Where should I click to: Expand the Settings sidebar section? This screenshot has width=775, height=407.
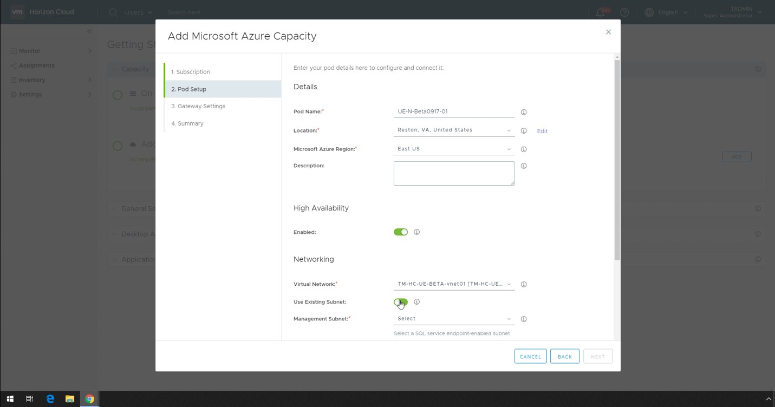click(90, 95)
